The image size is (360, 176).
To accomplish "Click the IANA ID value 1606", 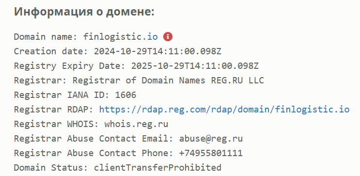I will (126, 95).
